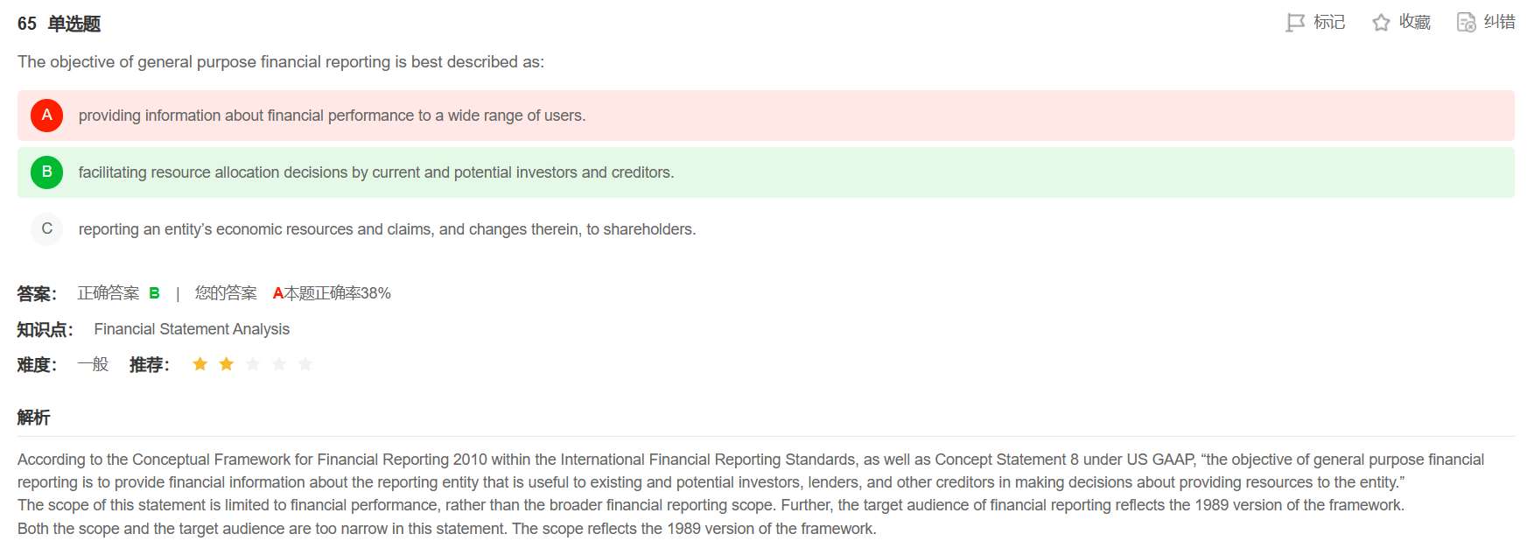Select option B green circle

(x=46, y=172)
